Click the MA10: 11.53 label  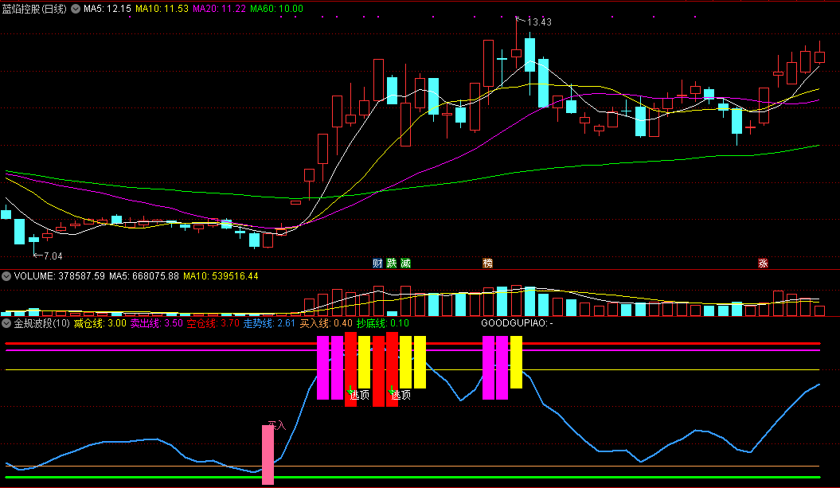click(x=162, y=9)
